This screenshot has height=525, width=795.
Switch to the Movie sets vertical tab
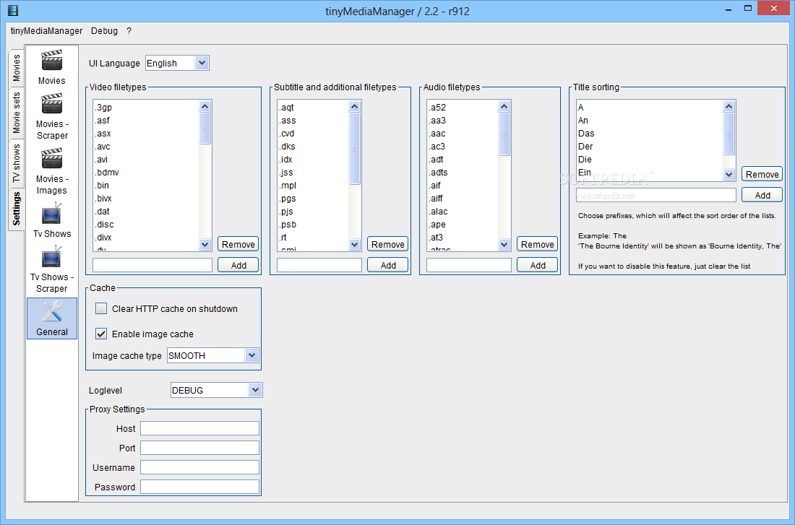(x=16, y=113)
